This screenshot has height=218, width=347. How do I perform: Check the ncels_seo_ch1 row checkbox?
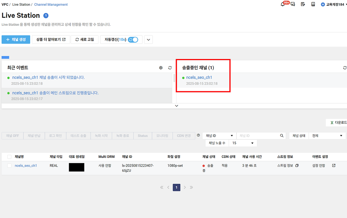pyautogui.click(x=9, y=165)
